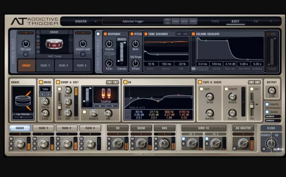Viewport: 286px width, 177px height.
Task: Toggle the EQ section
Action: pyautogui.click(x=125, y=82)
